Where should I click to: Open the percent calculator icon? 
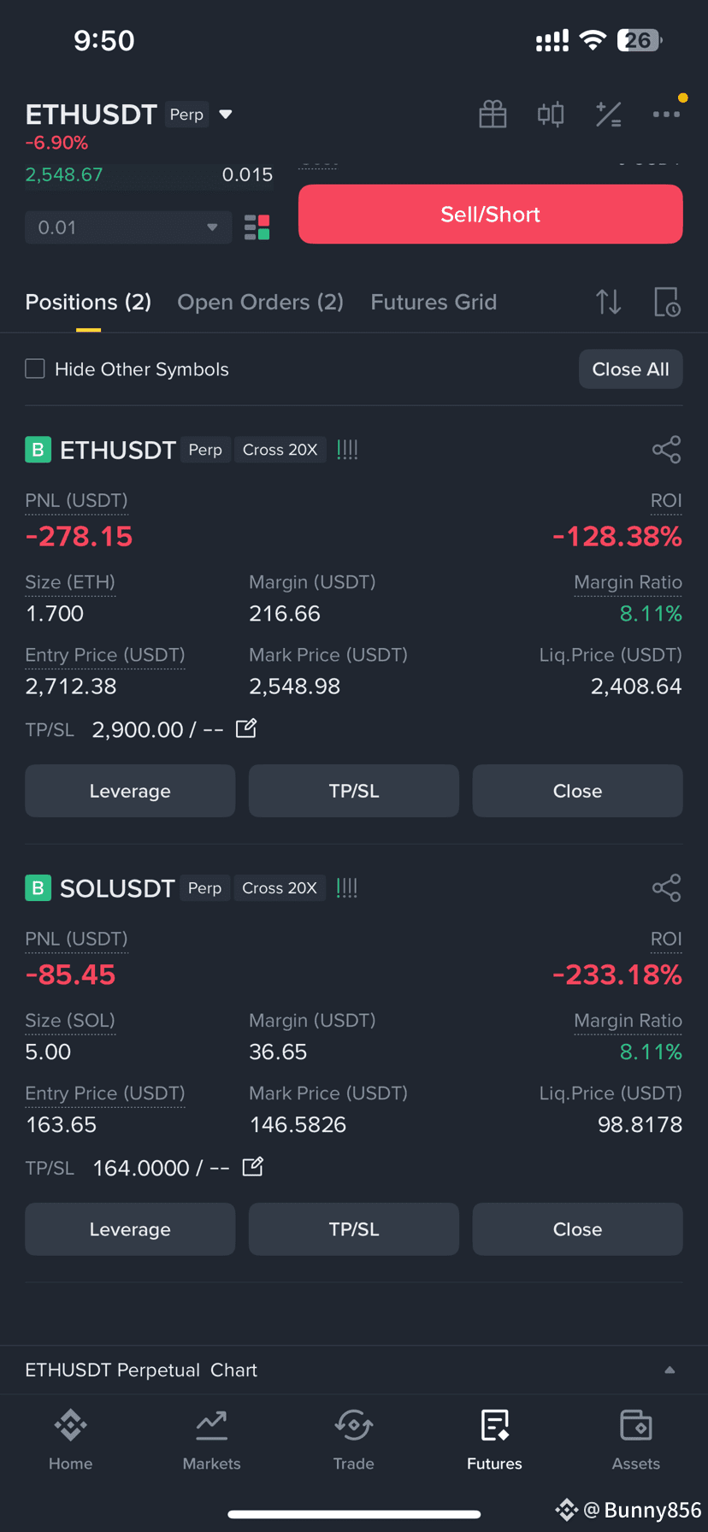click(608, 115)
